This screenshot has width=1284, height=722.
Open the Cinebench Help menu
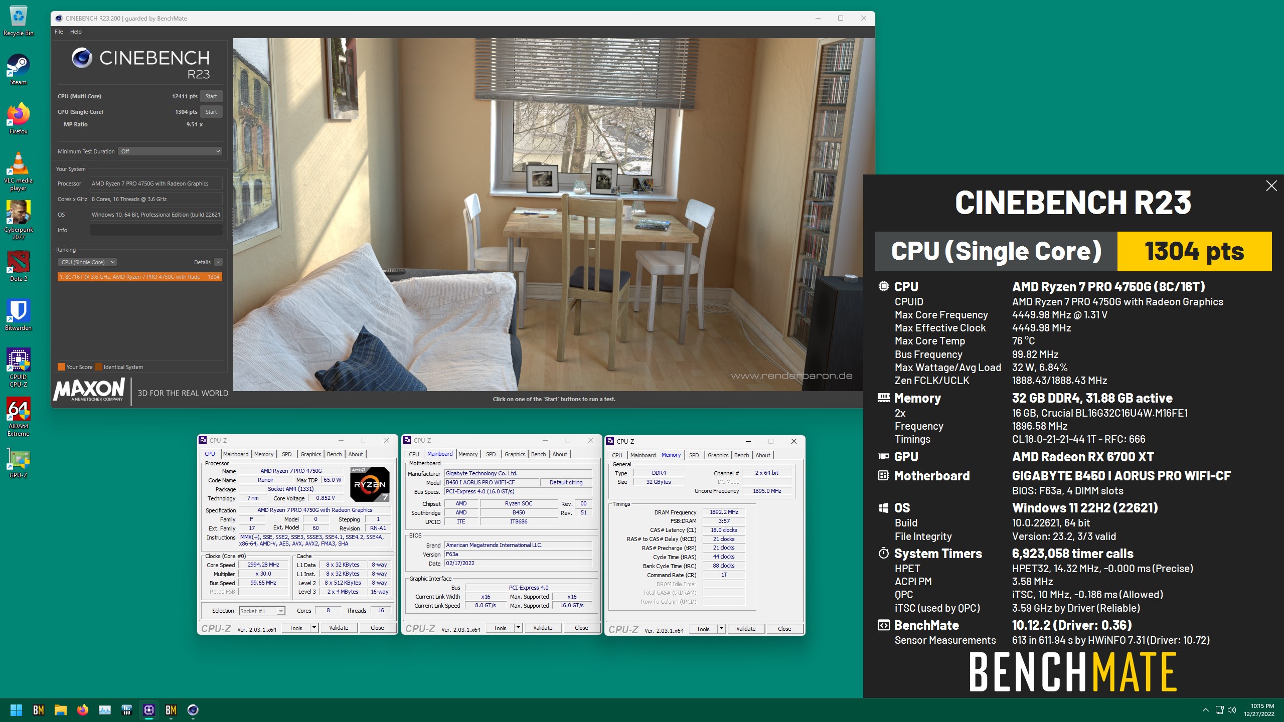[x=76, y=32]
